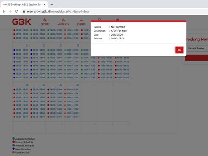
Task: Reload the page with the refresh icon
Action: pos(16,11)
